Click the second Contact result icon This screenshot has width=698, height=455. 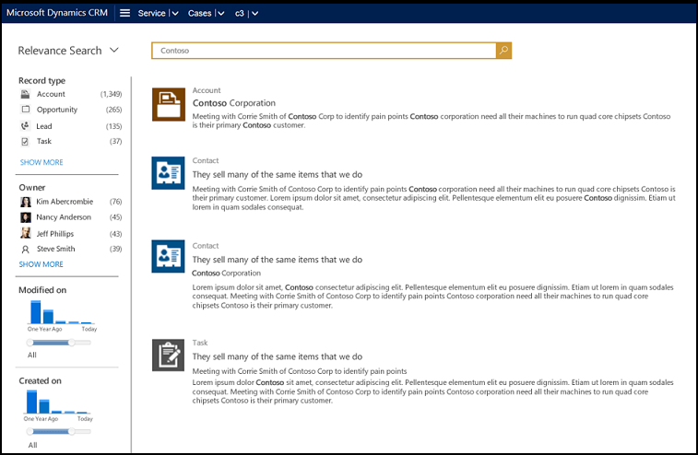(x=169, y=257)
